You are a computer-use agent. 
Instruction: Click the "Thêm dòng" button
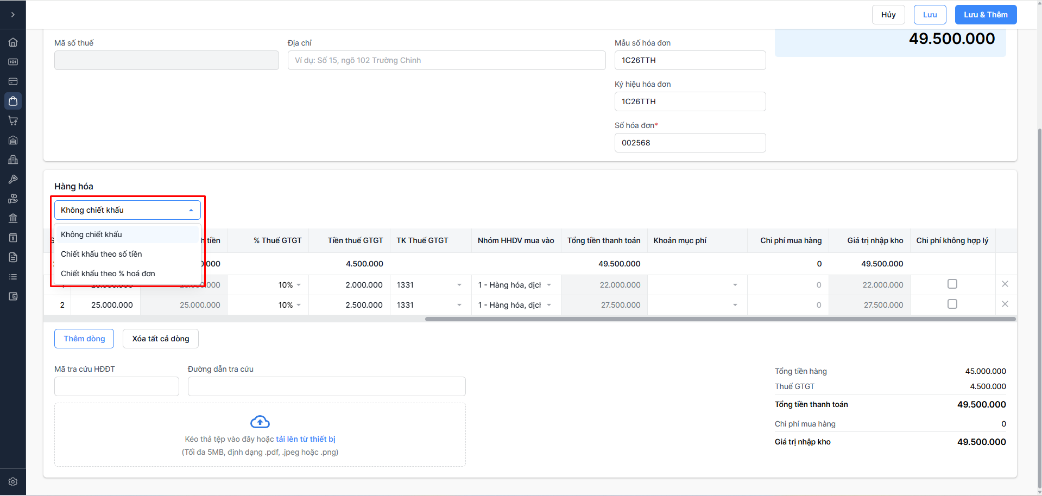84,339
